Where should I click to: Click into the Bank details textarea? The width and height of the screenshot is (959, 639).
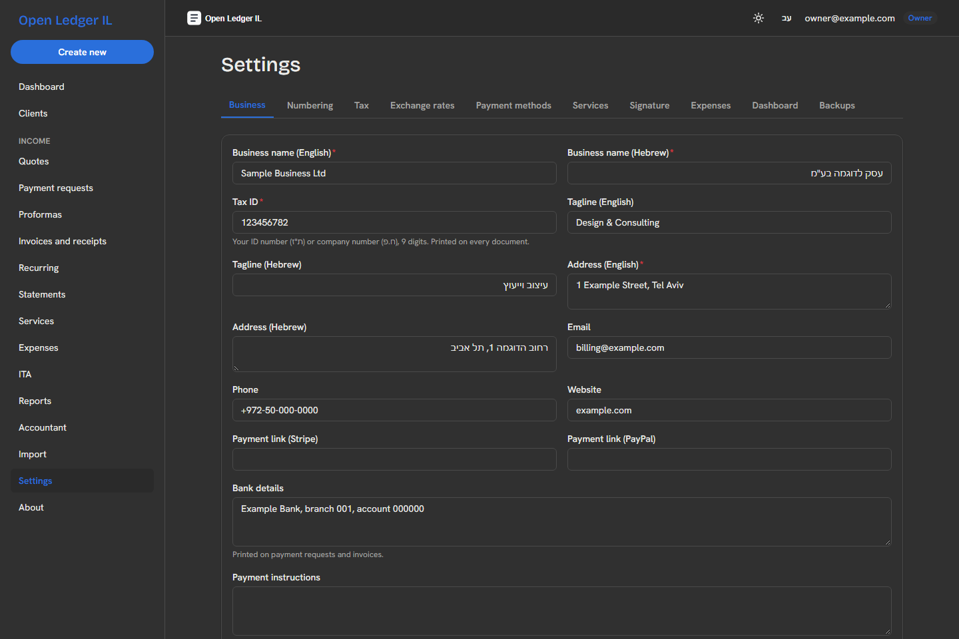point(561,522)
